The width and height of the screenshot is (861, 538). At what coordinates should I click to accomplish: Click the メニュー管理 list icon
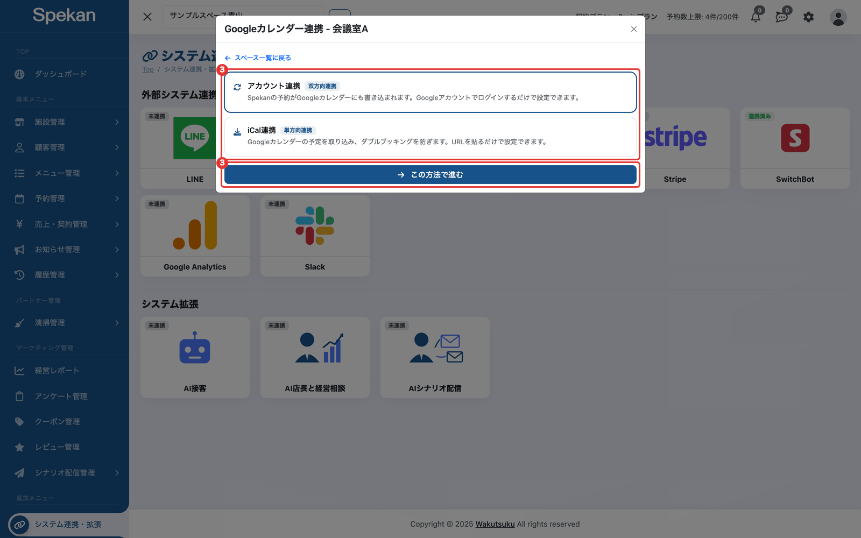[x=19, y=173]
